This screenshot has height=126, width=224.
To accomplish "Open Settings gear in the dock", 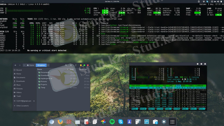I will 164,122.
